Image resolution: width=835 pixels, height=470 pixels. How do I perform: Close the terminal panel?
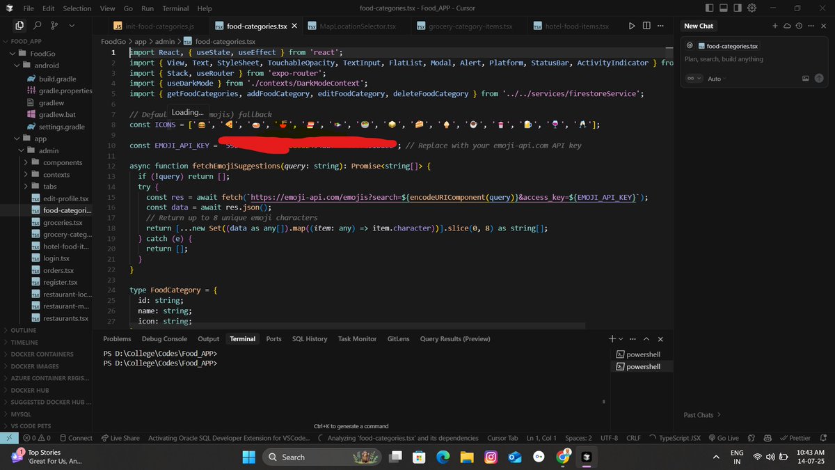point(660,339)
